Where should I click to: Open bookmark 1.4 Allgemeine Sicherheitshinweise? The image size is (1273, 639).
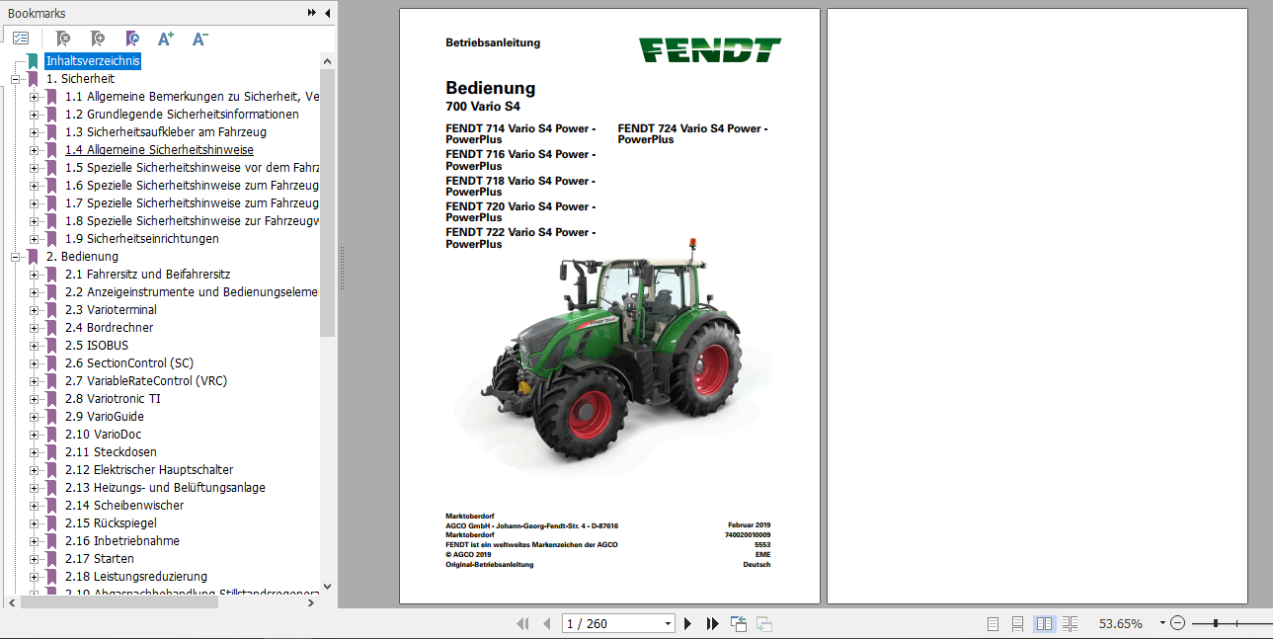click(159, 150)
